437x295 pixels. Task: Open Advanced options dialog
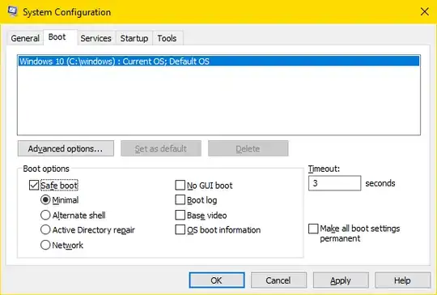pyautogui.click(x=66, y=148)
